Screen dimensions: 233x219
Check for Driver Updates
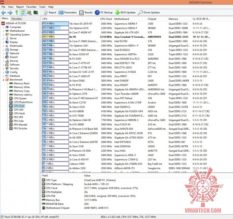[x=149, y=13]
